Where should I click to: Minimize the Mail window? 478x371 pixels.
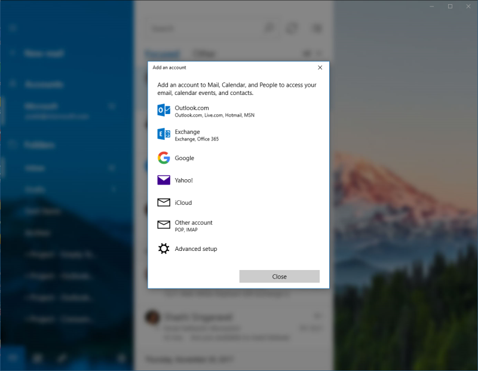coord(431,7)
